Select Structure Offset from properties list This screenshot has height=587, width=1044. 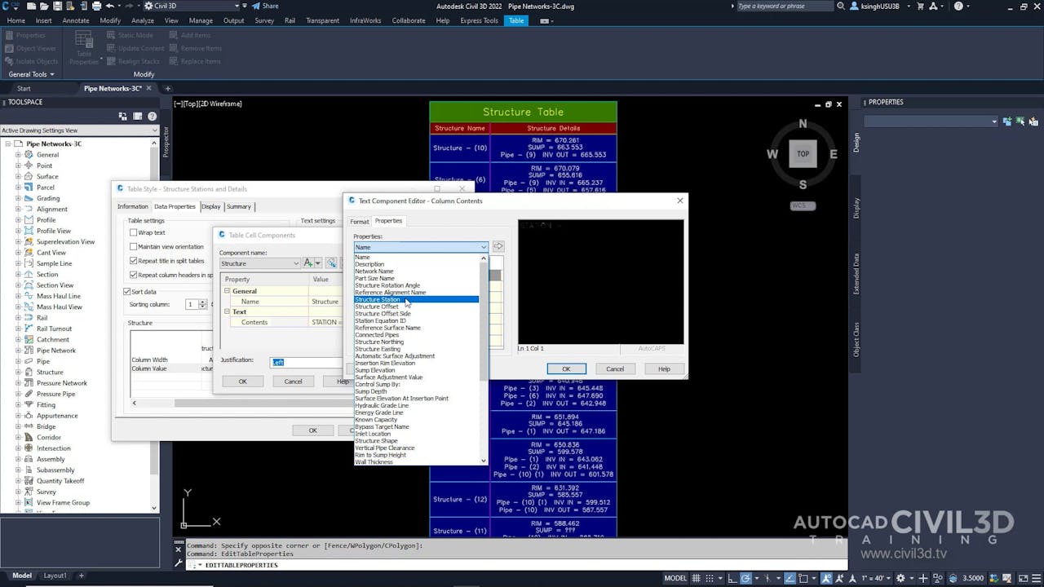(377, 307)
